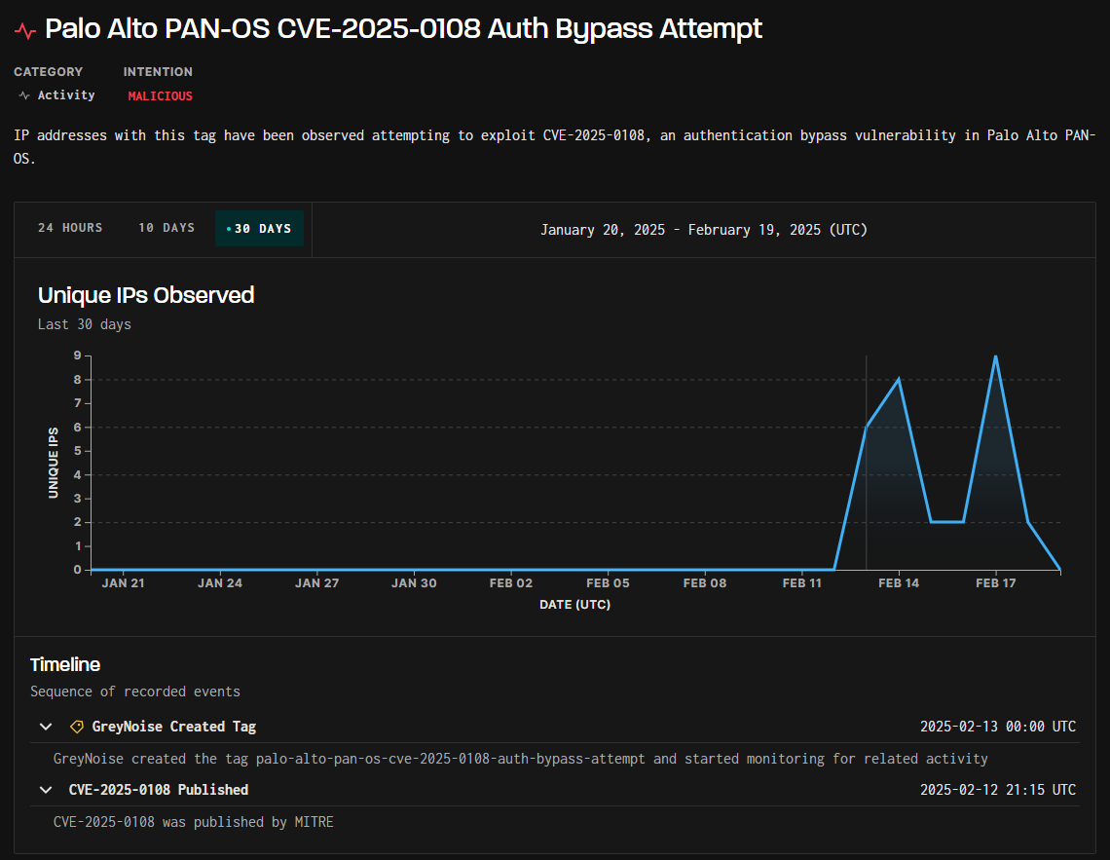
Task: Click the GreyNoise created the tag description text
Action: 520,759
